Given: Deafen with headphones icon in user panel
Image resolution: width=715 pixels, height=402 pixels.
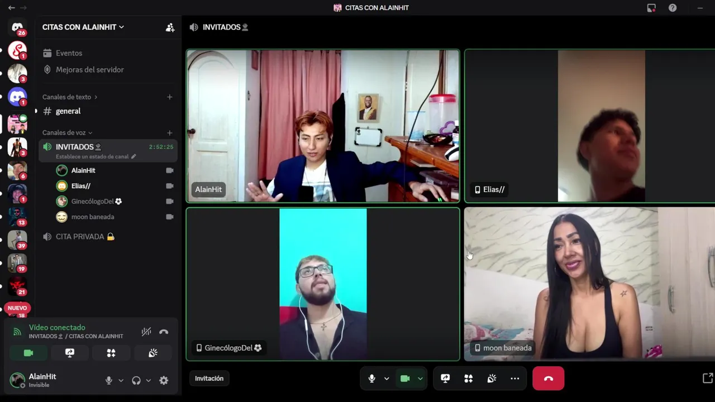Looking at the screenshot, I should tap(136, 380).
